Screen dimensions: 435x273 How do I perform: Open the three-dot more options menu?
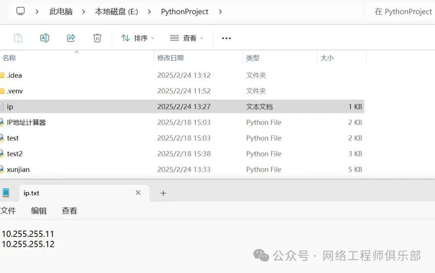coord(226,38)
